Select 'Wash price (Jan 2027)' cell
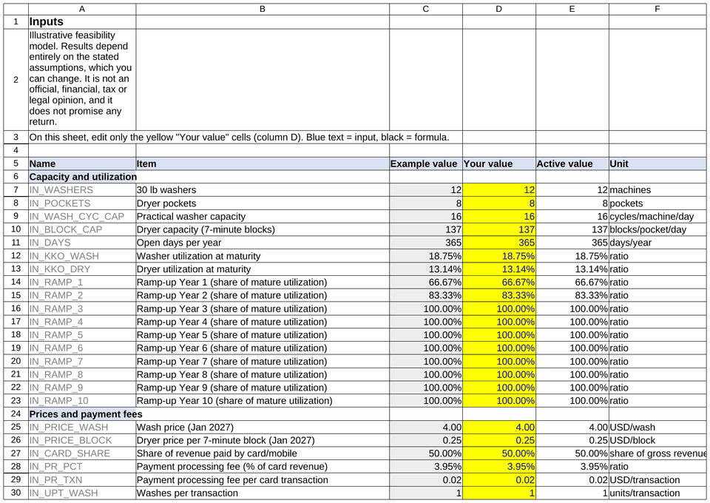 [263, 428]
